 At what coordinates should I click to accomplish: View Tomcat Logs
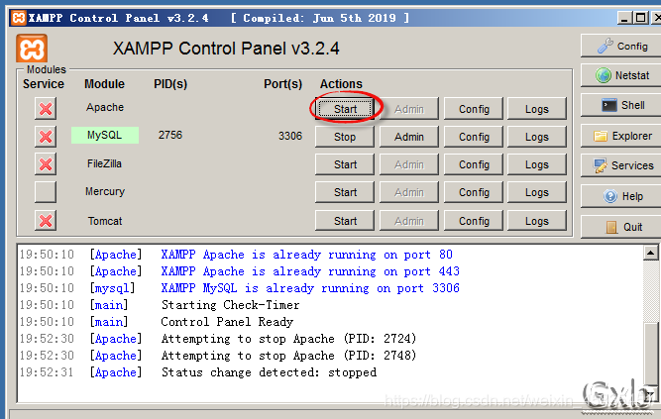pos(537,221)
